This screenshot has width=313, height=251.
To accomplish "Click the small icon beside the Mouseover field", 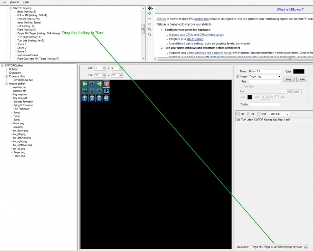I will coord(306,247).
